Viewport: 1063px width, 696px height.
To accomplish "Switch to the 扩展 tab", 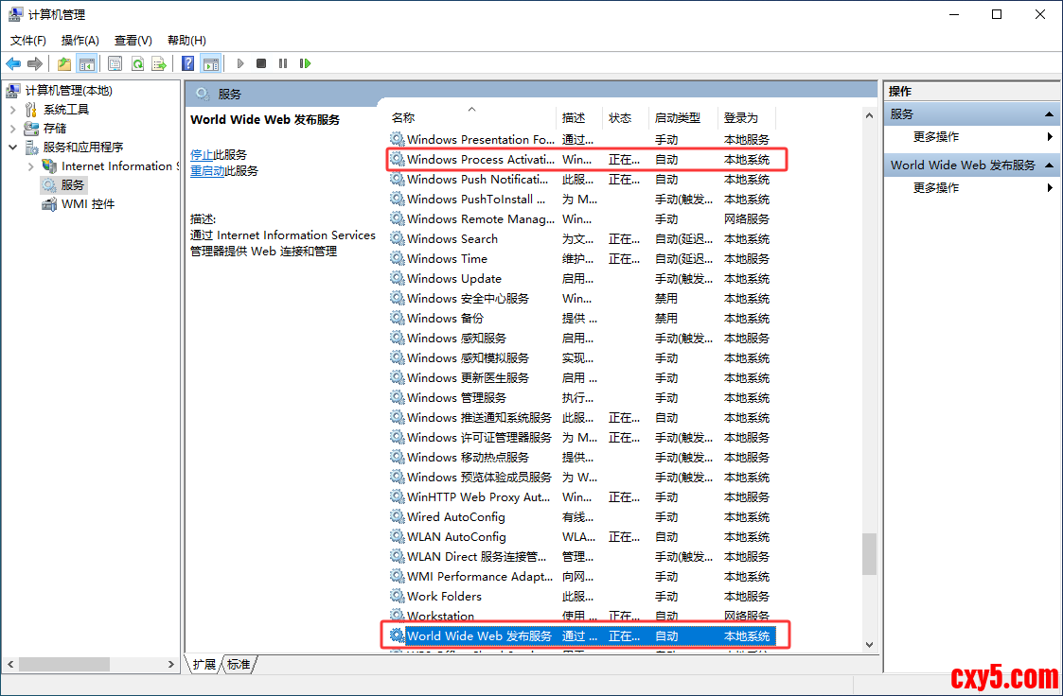I will point(204,664).
